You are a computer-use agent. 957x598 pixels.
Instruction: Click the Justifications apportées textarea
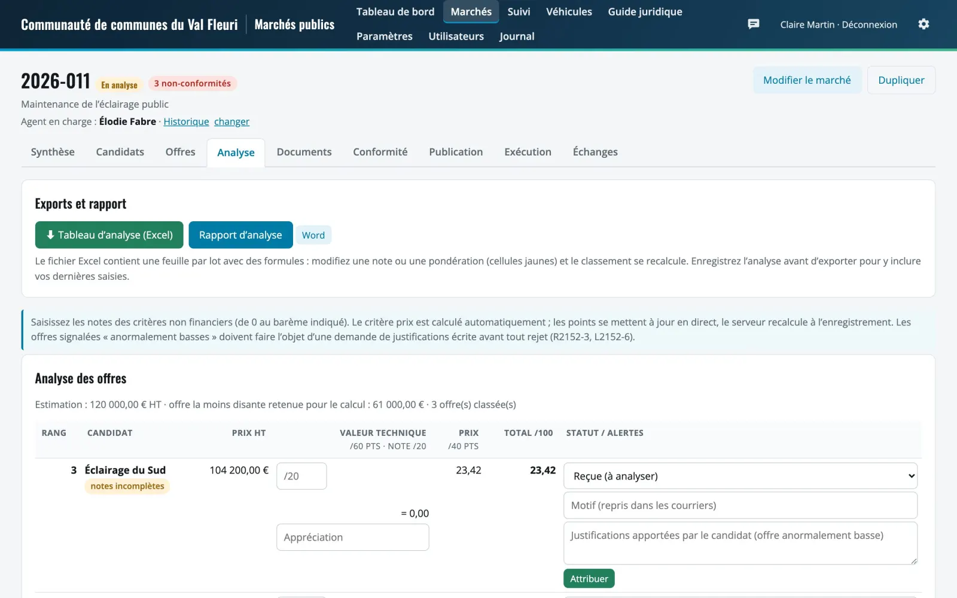coord(740,543)
